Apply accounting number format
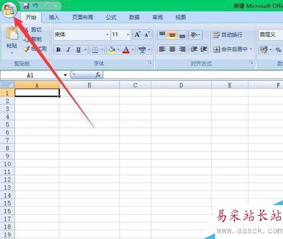The height and width of the screenshot is (239, 283). click(x=264, y=50)
